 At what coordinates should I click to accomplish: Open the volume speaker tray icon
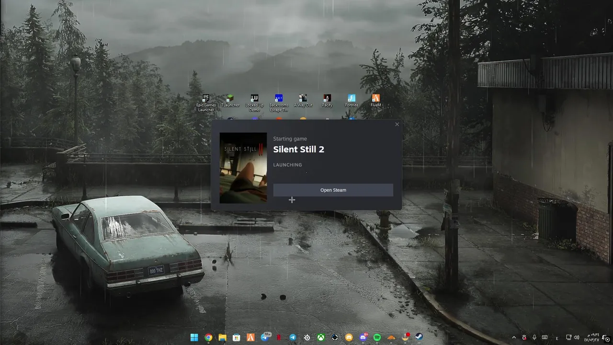pos(577,337)
